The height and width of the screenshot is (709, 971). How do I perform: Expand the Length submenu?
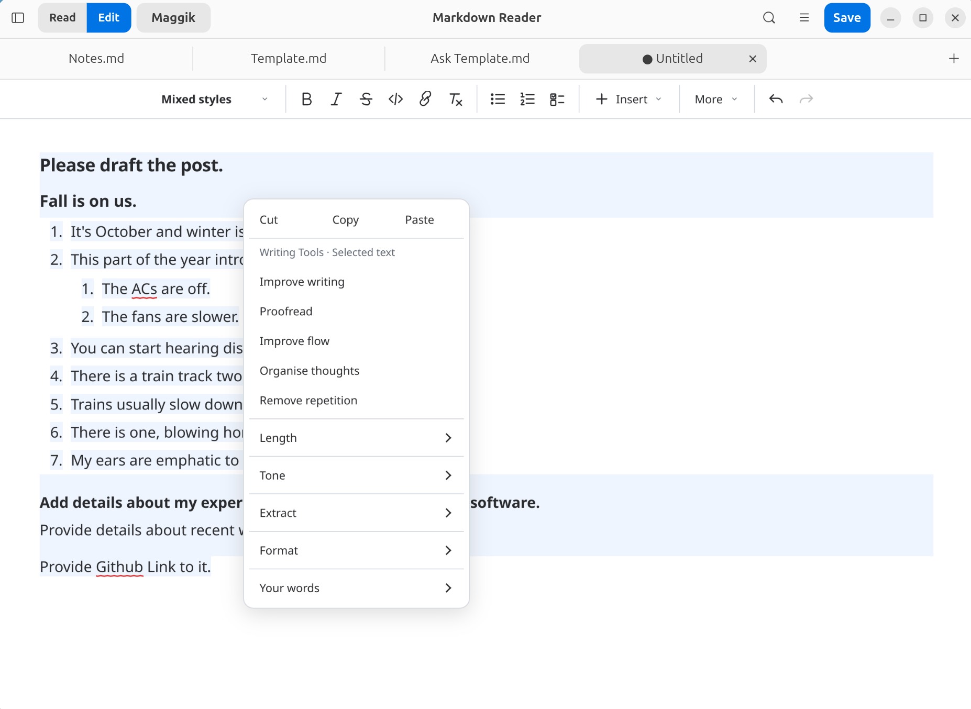coord(356,438)
